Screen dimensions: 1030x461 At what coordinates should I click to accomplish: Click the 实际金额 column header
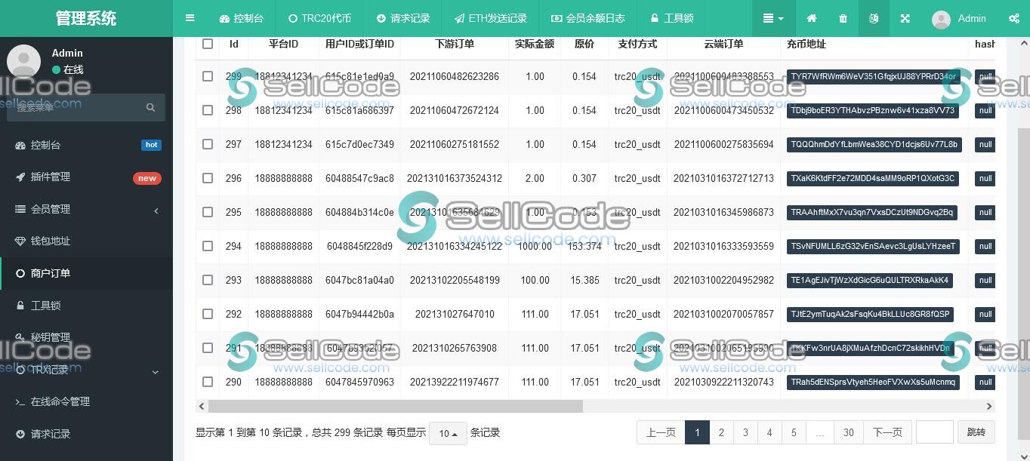pyautogui.click(x=535, y=44)
